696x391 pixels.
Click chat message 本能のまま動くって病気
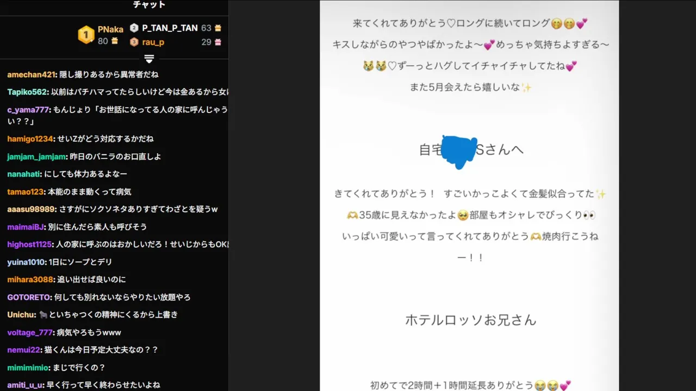point(90,192)
